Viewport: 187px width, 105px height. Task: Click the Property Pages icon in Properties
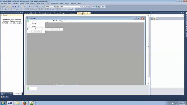[158, 19]
